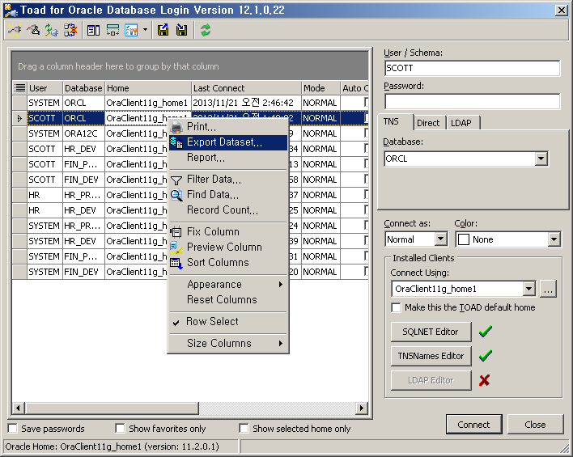Click the green refresh arrows toolbar icon
Viewport: 573px width, 457px height.
206,30
